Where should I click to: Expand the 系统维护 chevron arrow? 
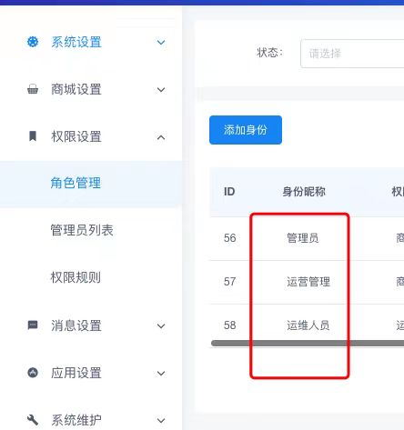(161, 421)
